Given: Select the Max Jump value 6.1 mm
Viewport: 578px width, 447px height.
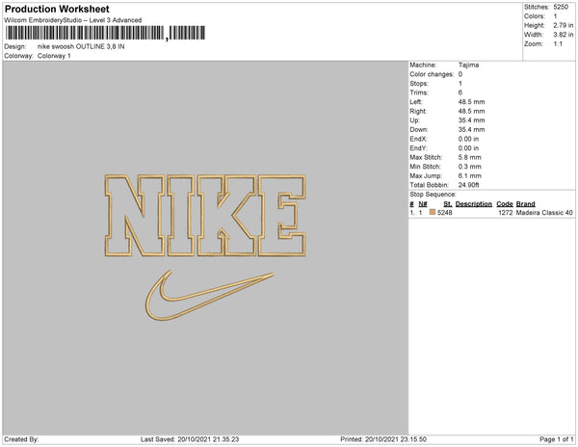Looking at the screenshot, I should click(x=470, y=175).
